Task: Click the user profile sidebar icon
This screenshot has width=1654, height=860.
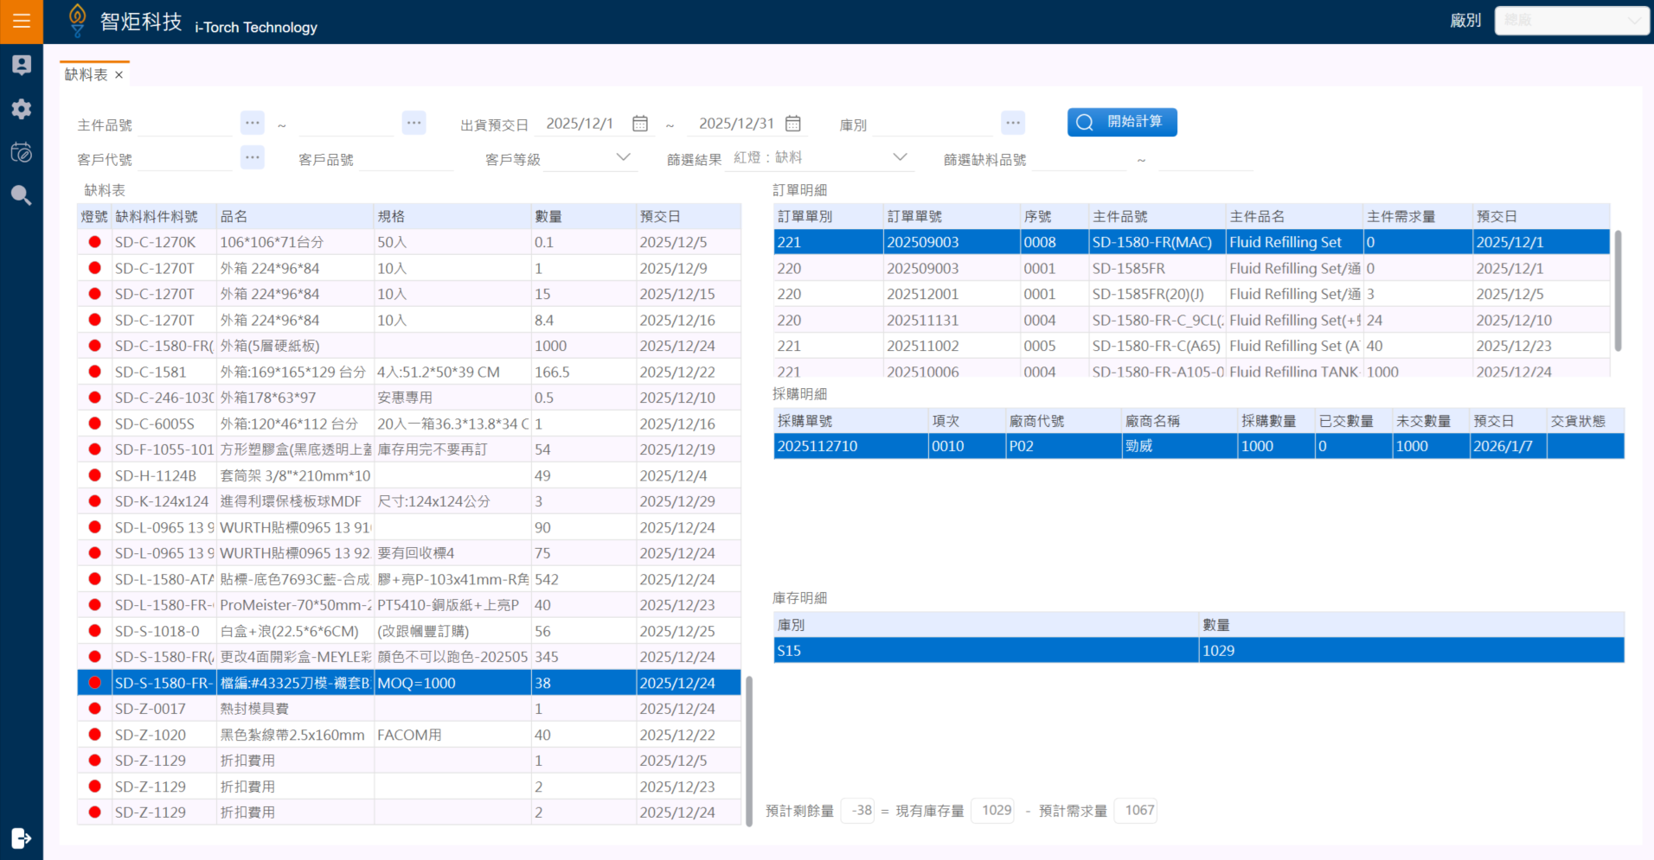Action: coord(22,65)
